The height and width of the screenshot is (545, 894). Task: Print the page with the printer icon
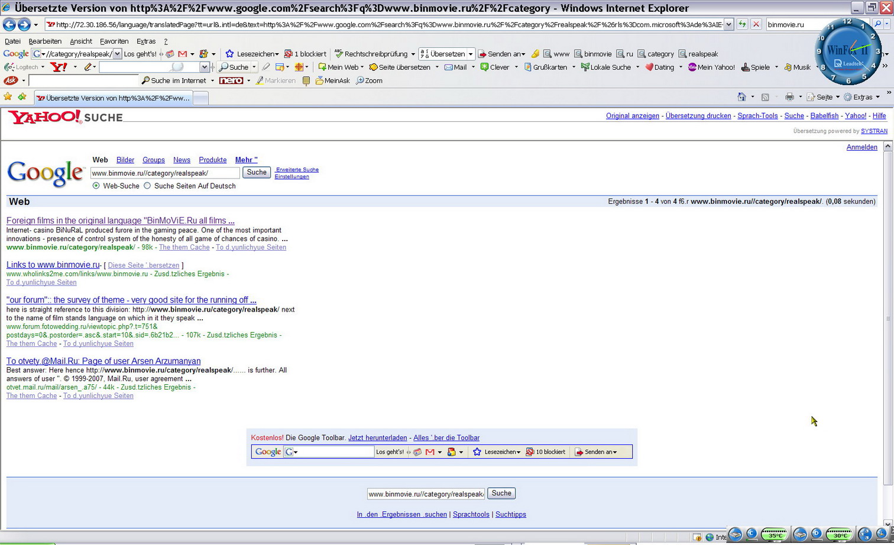(x=789, y=97)
